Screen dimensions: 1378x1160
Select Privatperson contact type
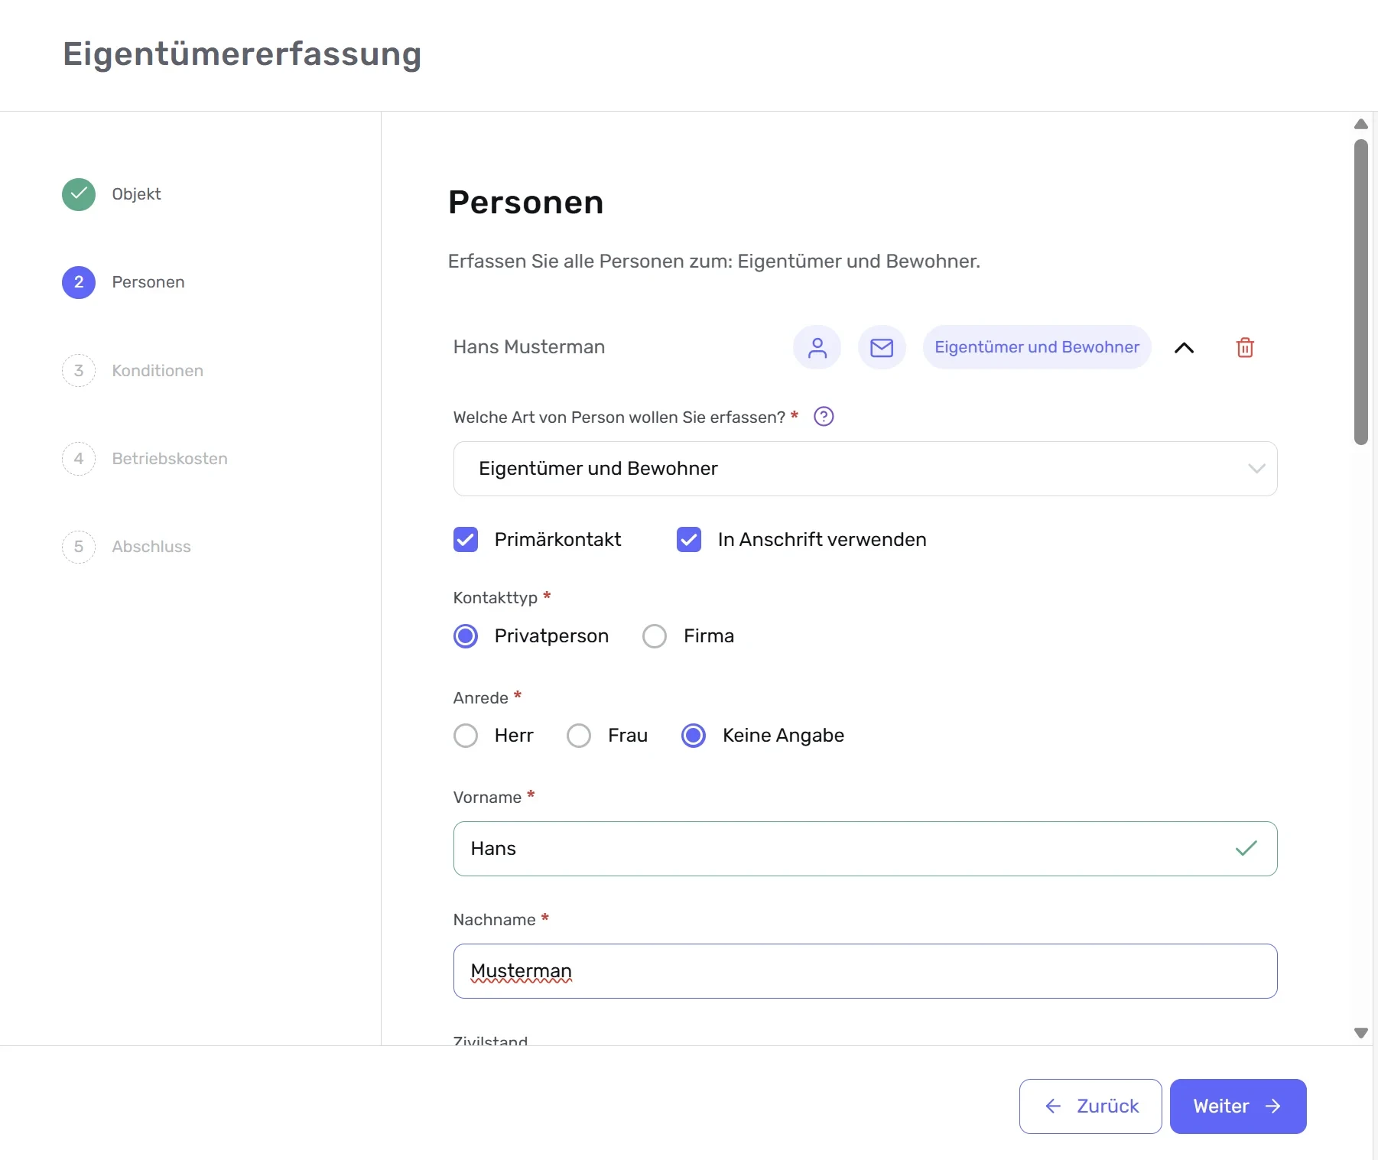click(x=466, y=636)
